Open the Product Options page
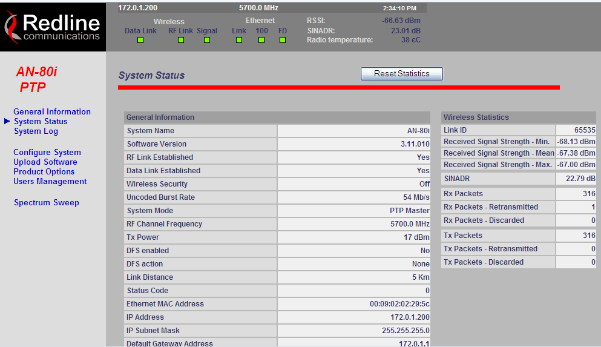601x347 pixels. (x=44, y=172)
